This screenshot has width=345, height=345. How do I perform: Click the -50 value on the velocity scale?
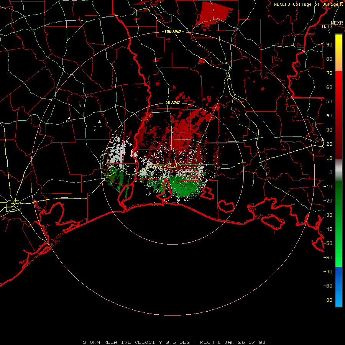(x=328, y=243)
